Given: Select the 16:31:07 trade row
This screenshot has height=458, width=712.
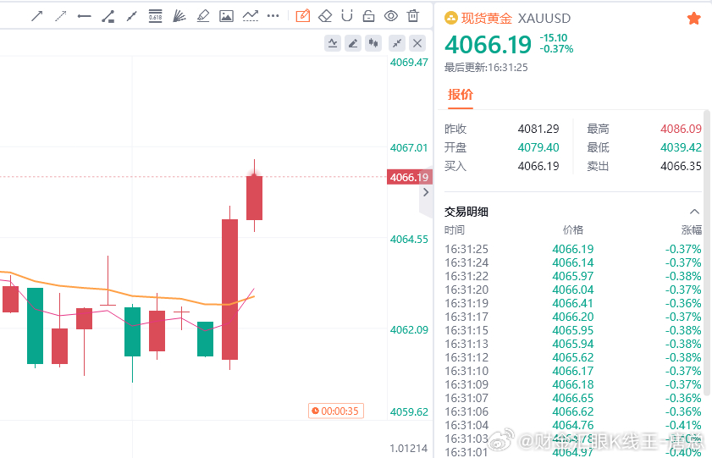Looking at the screenshot, I should [572, 398].
